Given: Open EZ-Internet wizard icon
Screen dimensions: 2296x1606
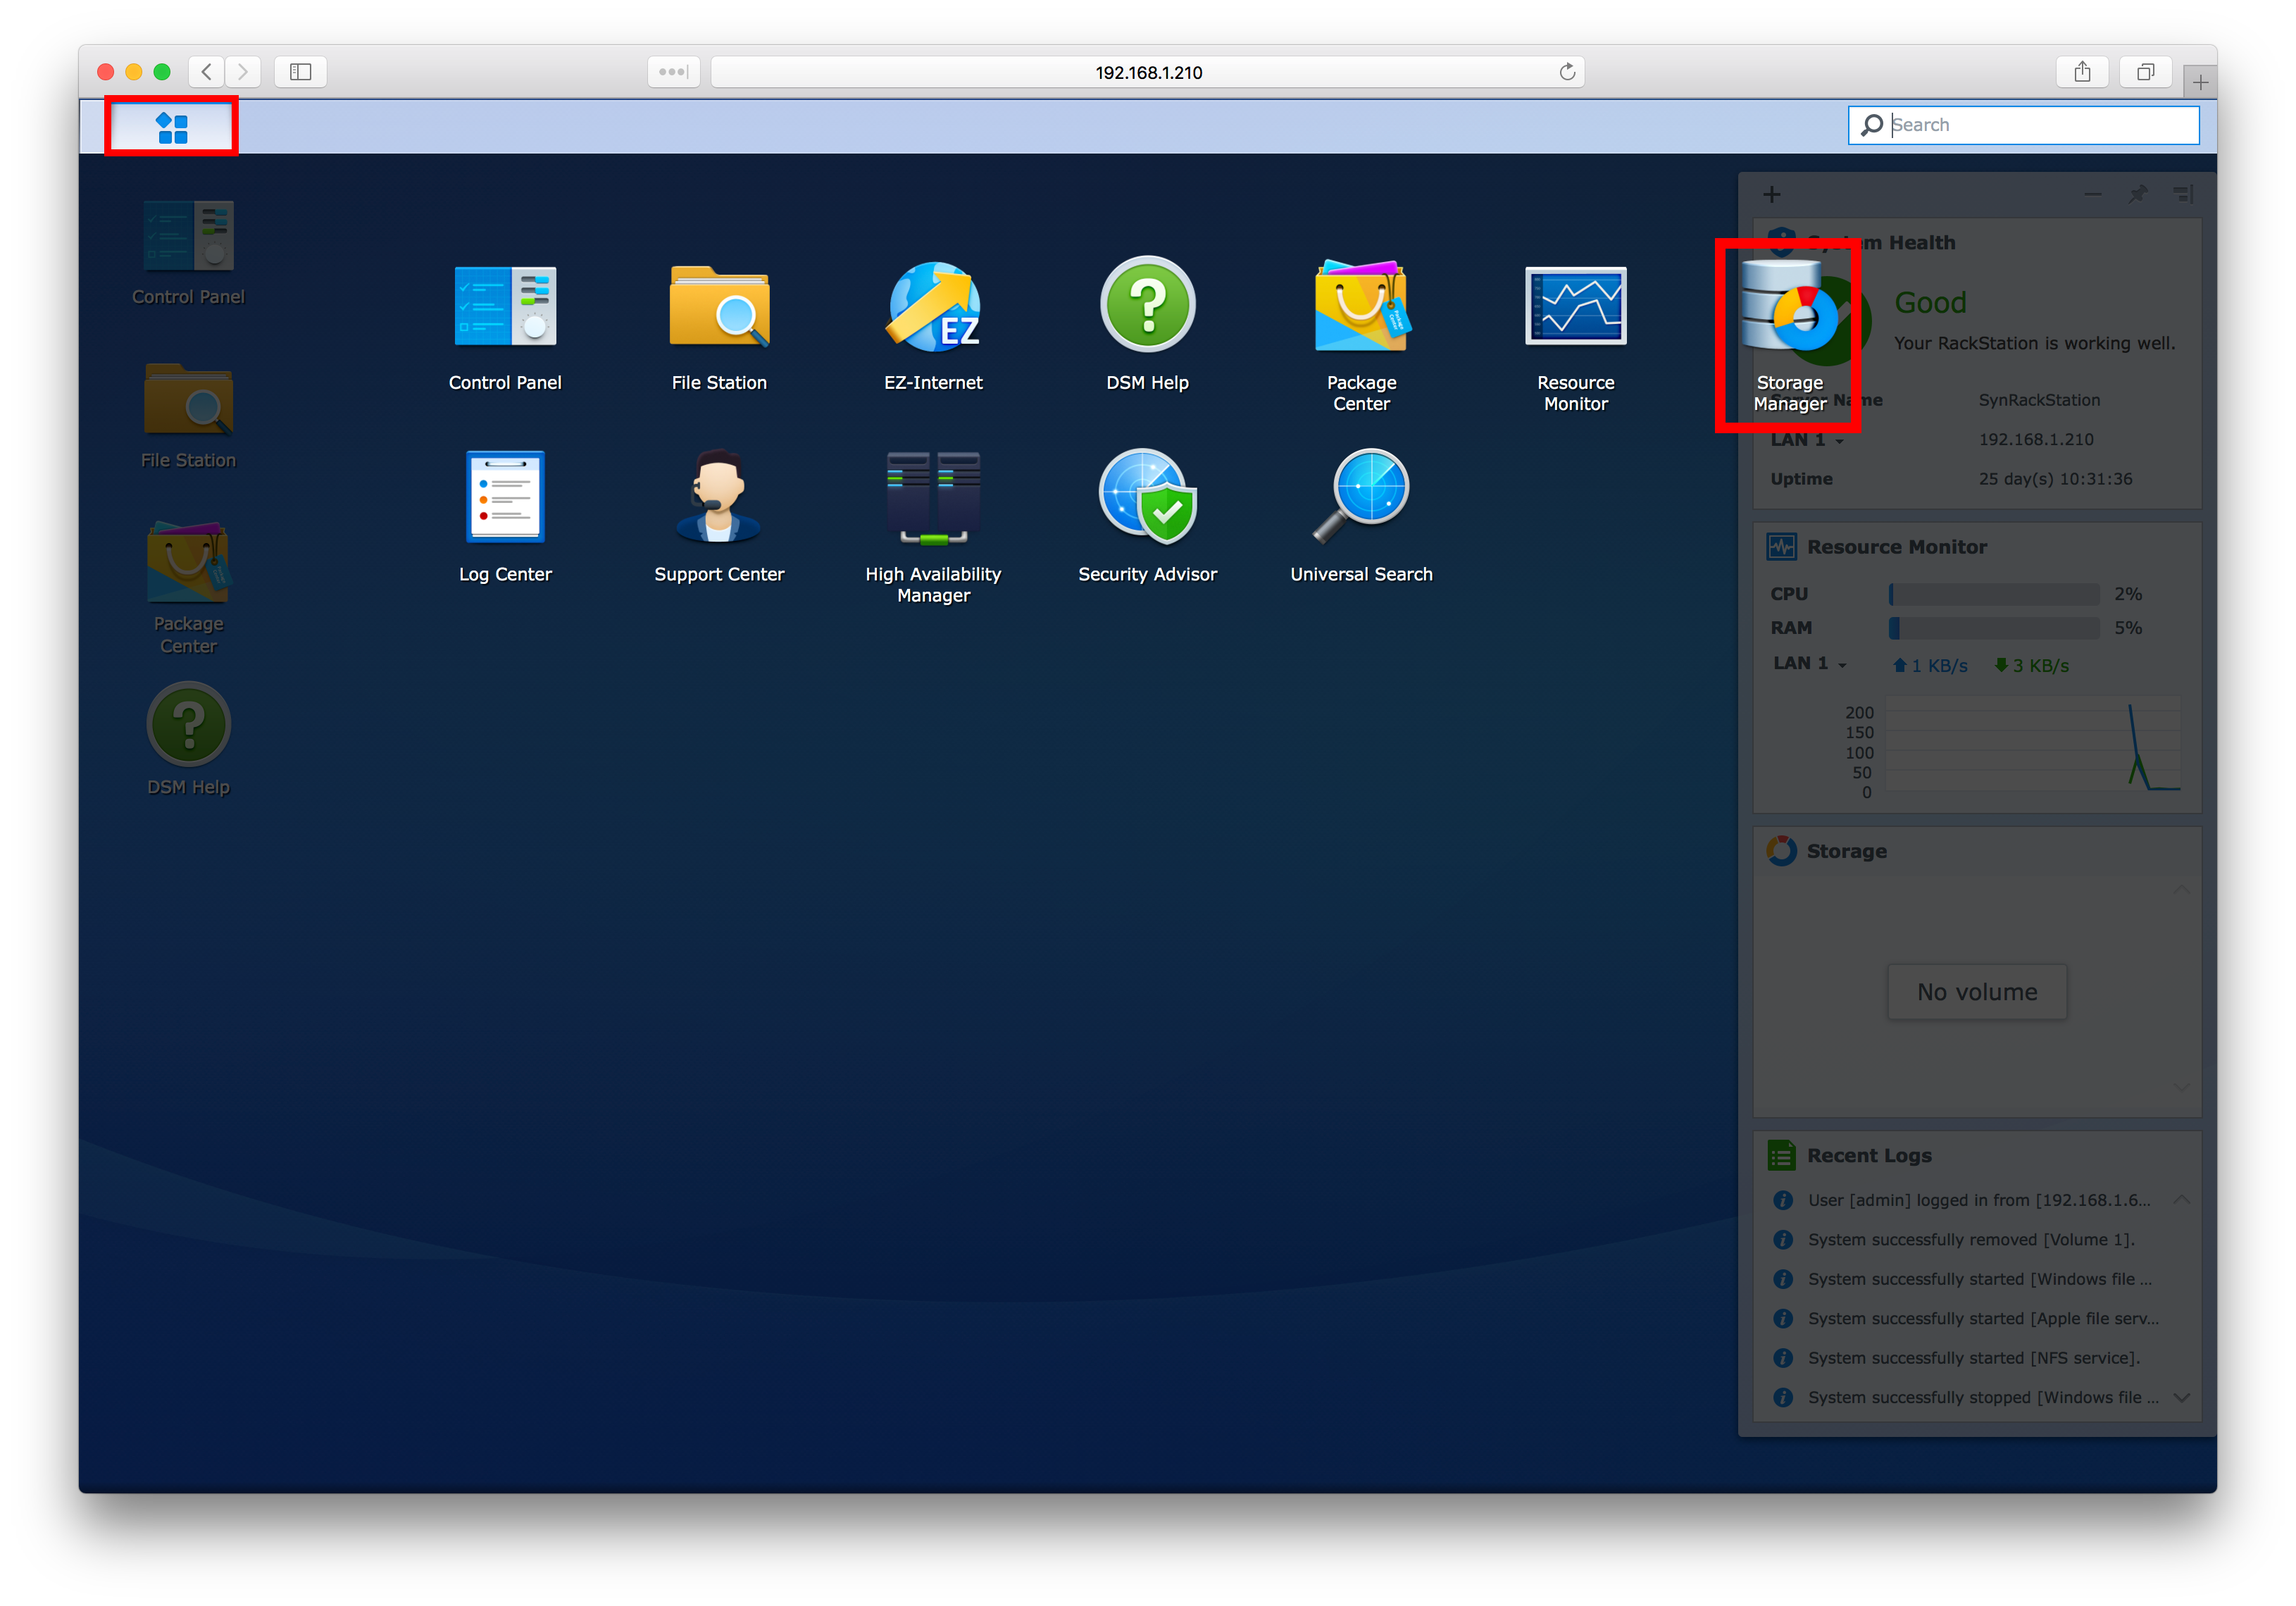Looking at the screenshot, I should pos(933,307).
